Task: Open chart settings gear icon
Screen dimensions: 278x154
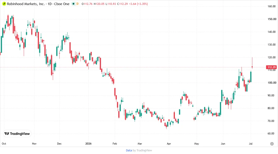Action: coord(272,144)
